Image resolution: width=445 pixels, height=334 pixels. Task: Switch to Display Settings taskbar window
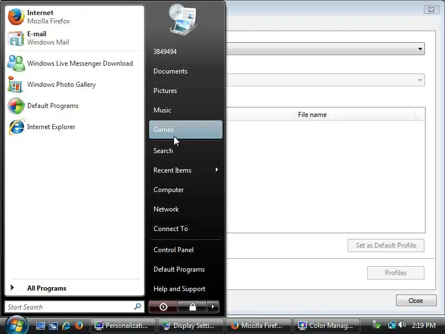[191, 326]
